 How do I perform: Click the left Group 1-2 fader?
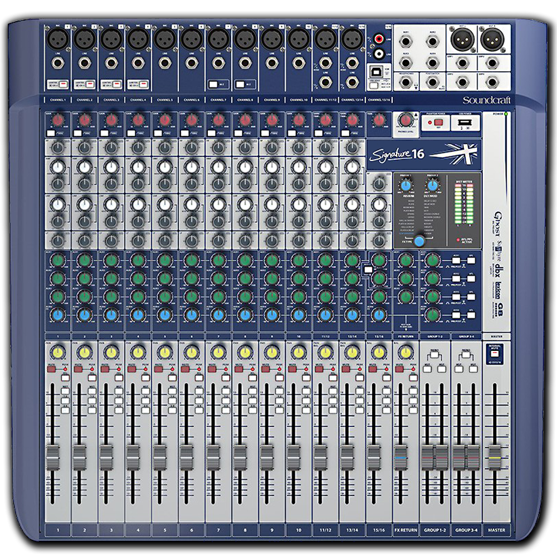(x=427, y=457)
